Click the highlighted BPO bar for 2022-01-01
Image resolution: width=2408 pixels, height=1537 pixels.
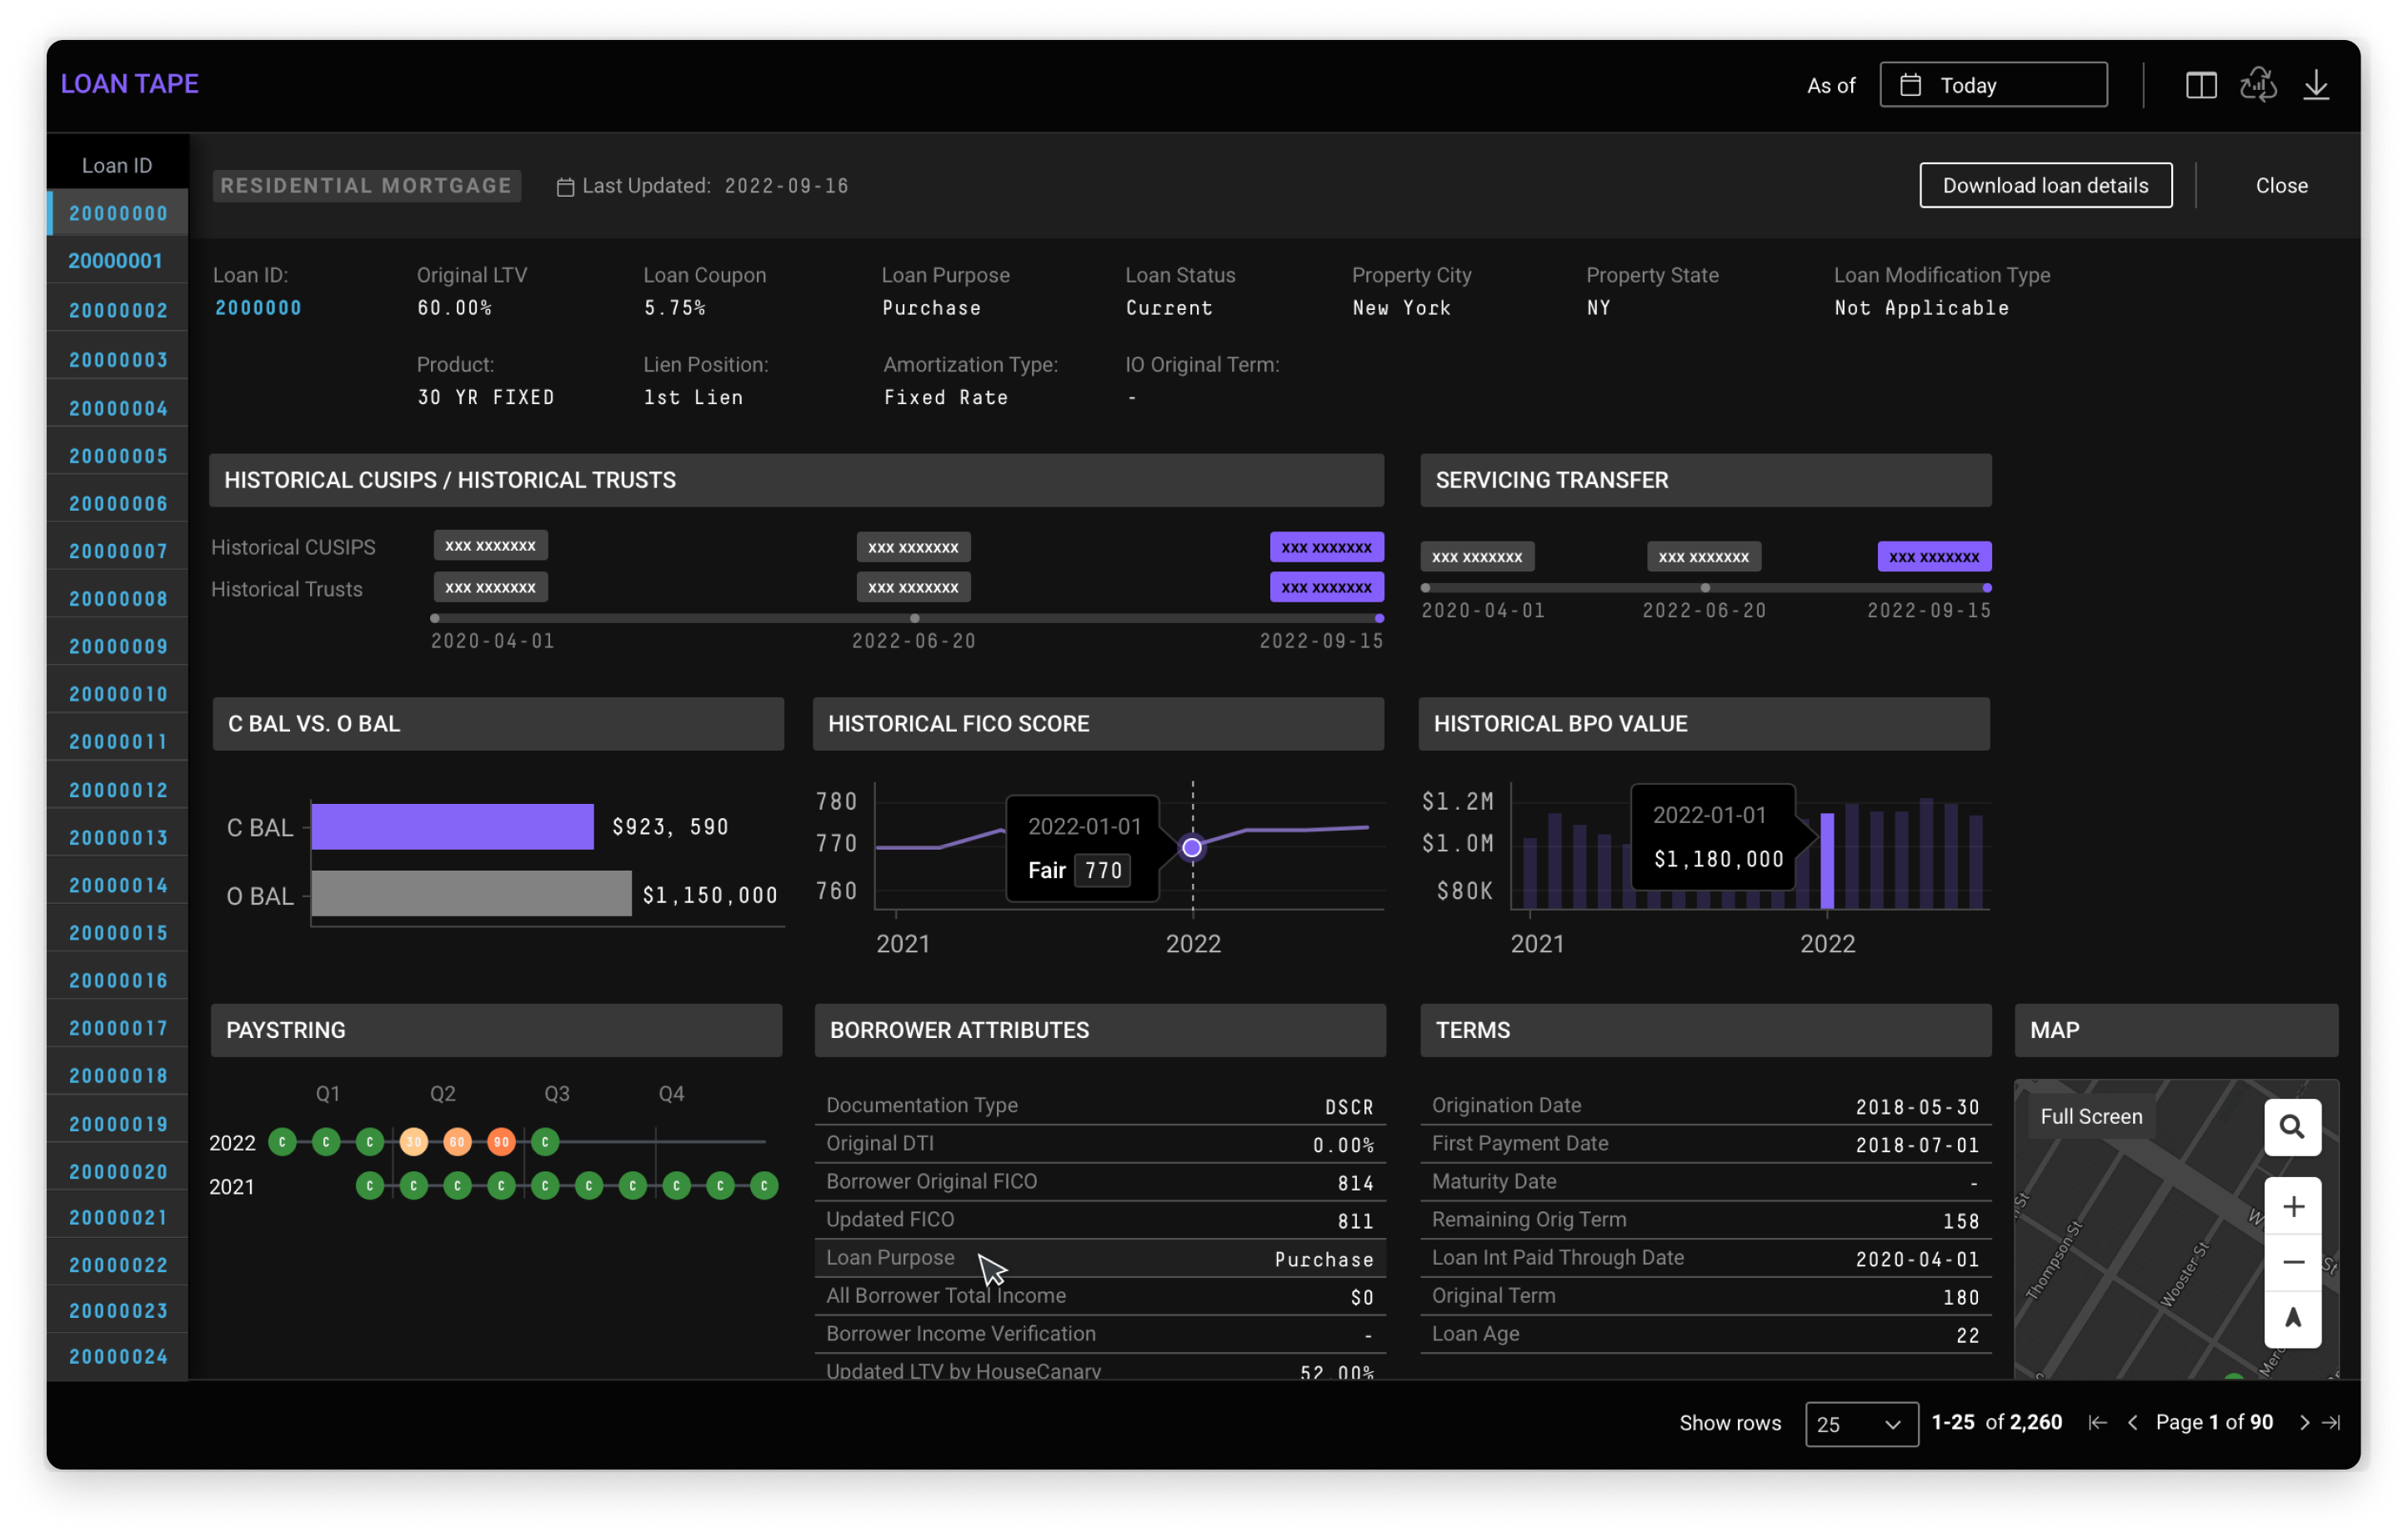coord(1828,861)
